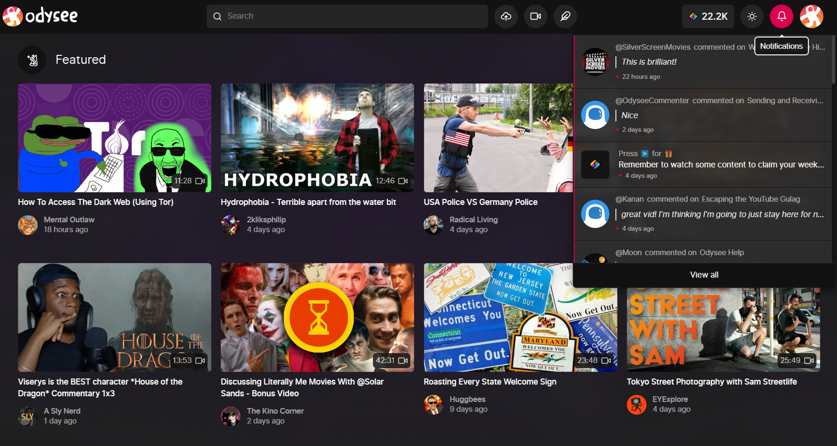Visit Mental Outlaw channel name
The height and width of the screenshot is (446, 837).
tap(69, 219)
